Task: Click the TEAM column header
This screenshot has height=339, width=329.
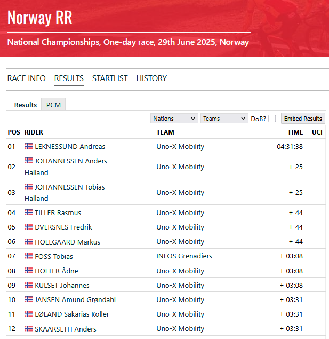Action: click(x=165, y=132)
